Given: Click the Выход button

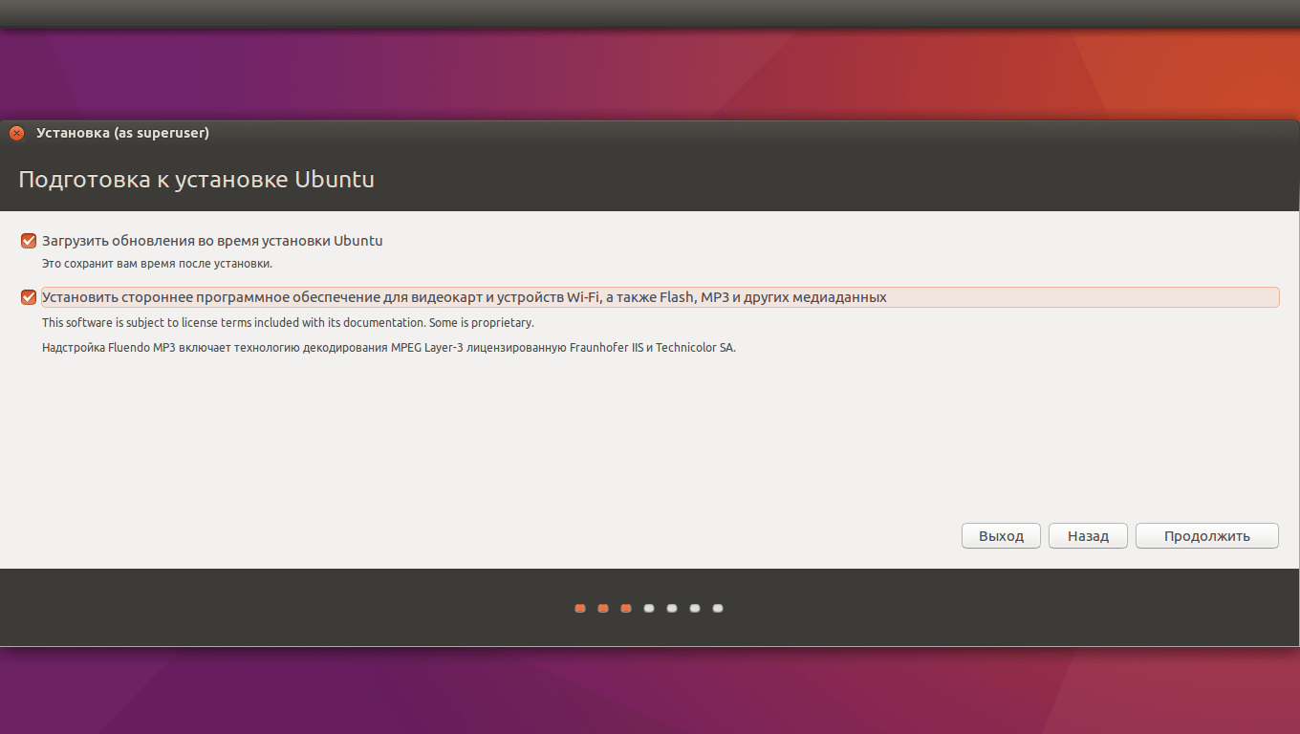Looking at the screenshot, I should [x=1001, y=536].
